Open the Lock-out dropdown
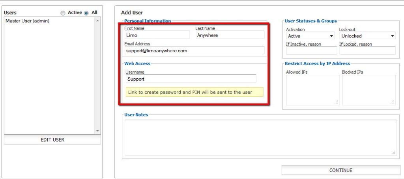This screenshot has height=179, width=404. 368,36
